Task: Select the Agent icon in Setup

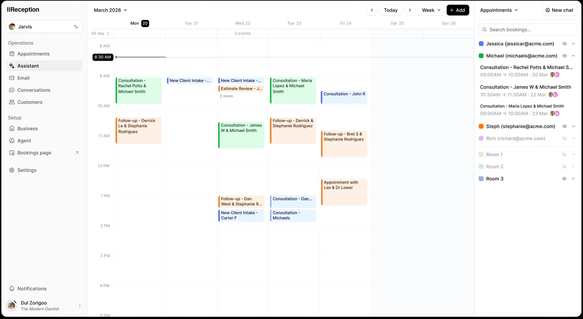Action: point(12,141)
